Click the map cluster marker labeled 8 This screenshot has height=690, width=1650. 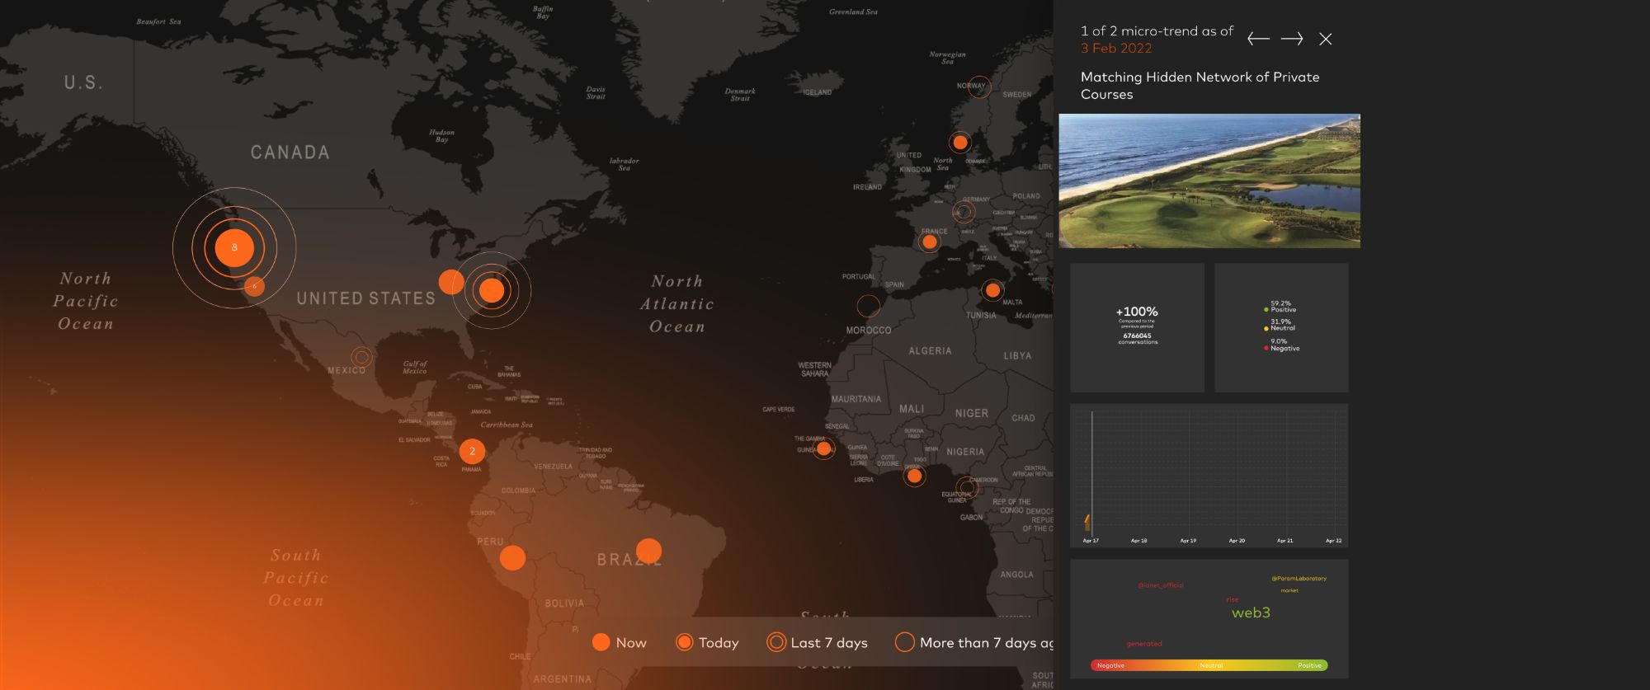tap(234, 247)
